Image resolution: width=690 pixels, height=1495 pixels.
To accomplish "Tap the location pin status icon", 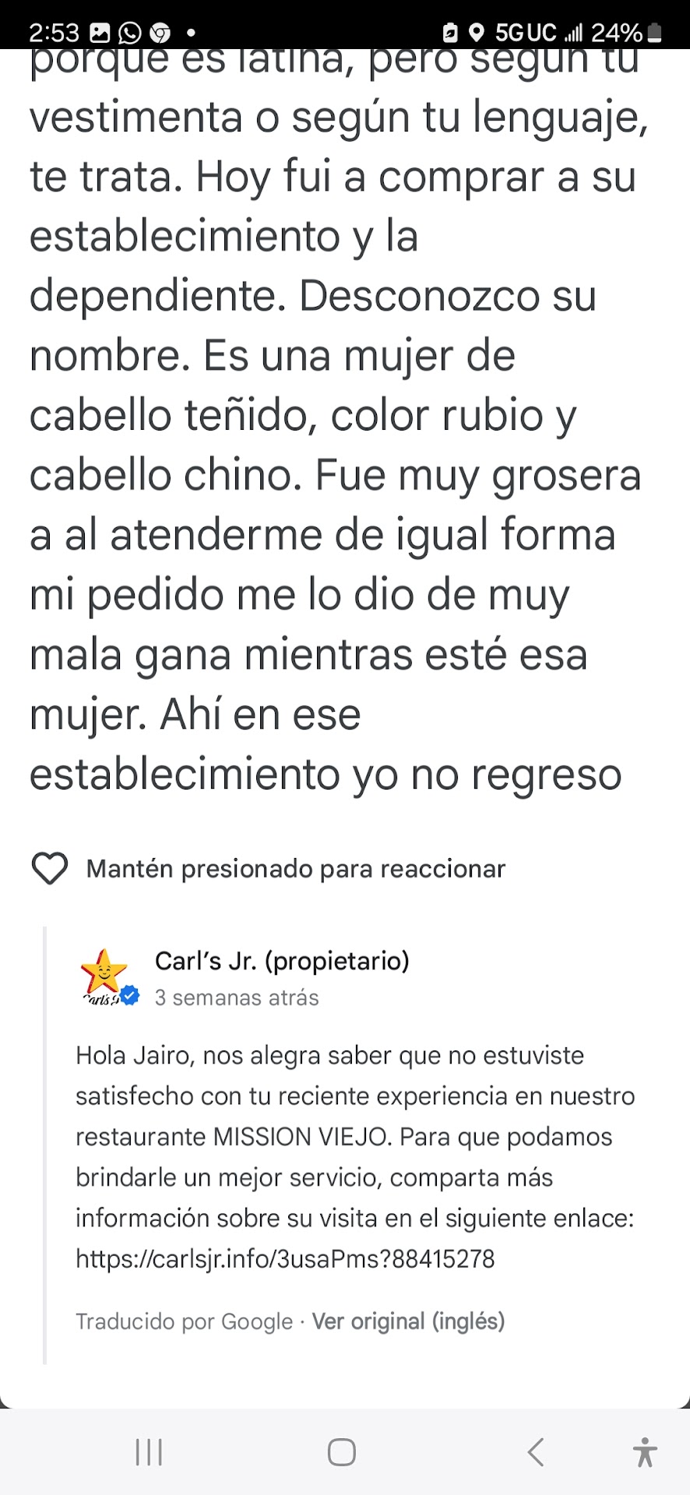I will click(x=477, y=33).
